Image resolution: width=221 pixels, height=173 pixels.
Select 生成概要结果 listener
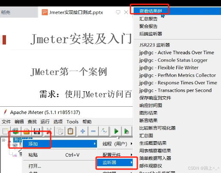(177, 143)
